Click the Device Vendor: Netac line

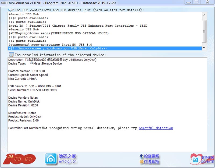23,98
